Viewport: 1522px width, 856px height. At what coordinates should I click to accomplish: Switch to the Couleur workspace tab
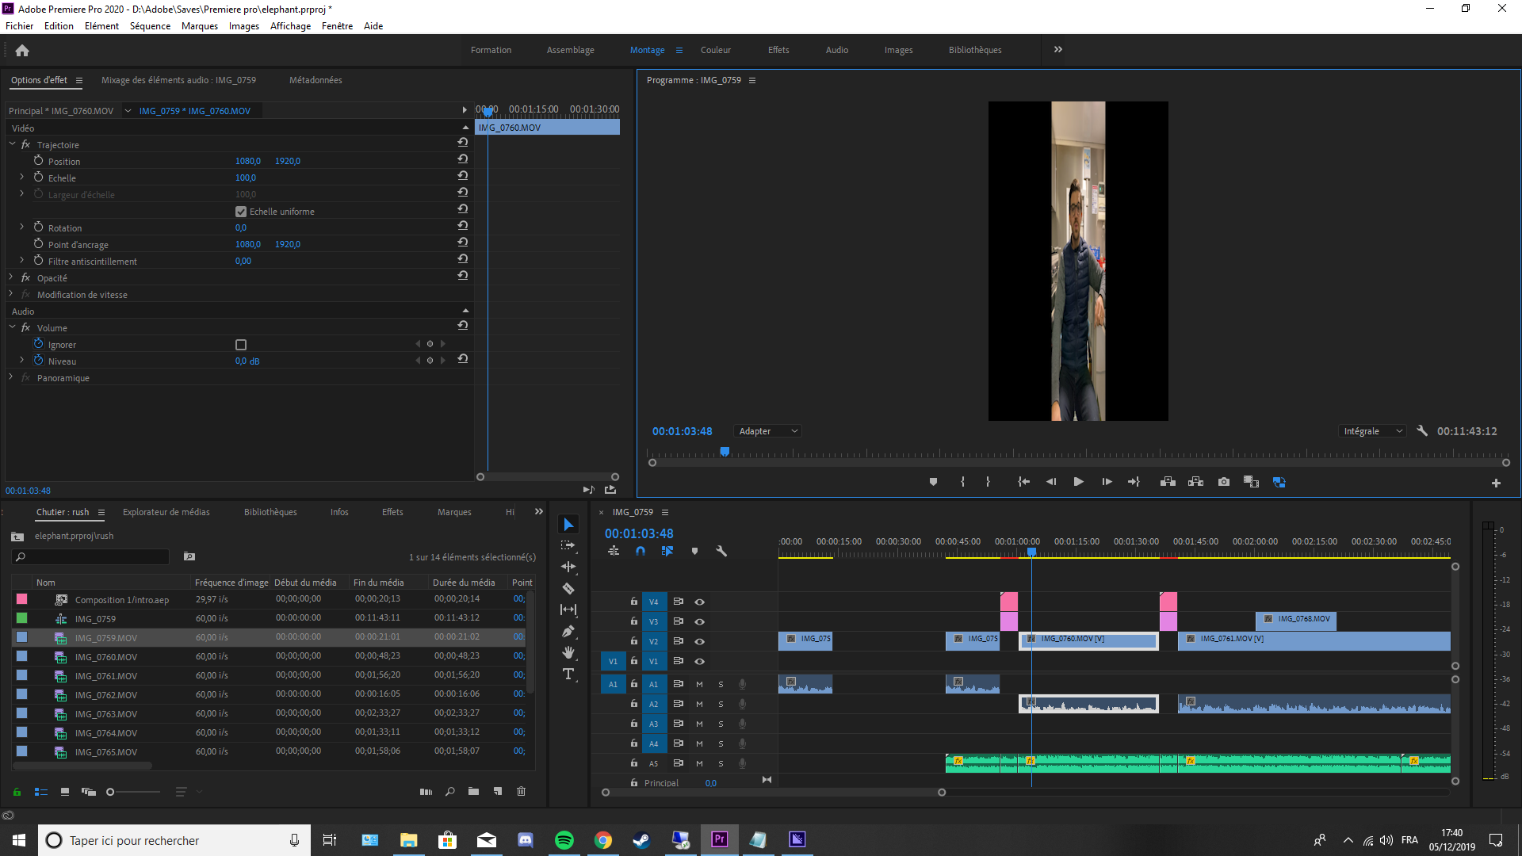point(715,50)
